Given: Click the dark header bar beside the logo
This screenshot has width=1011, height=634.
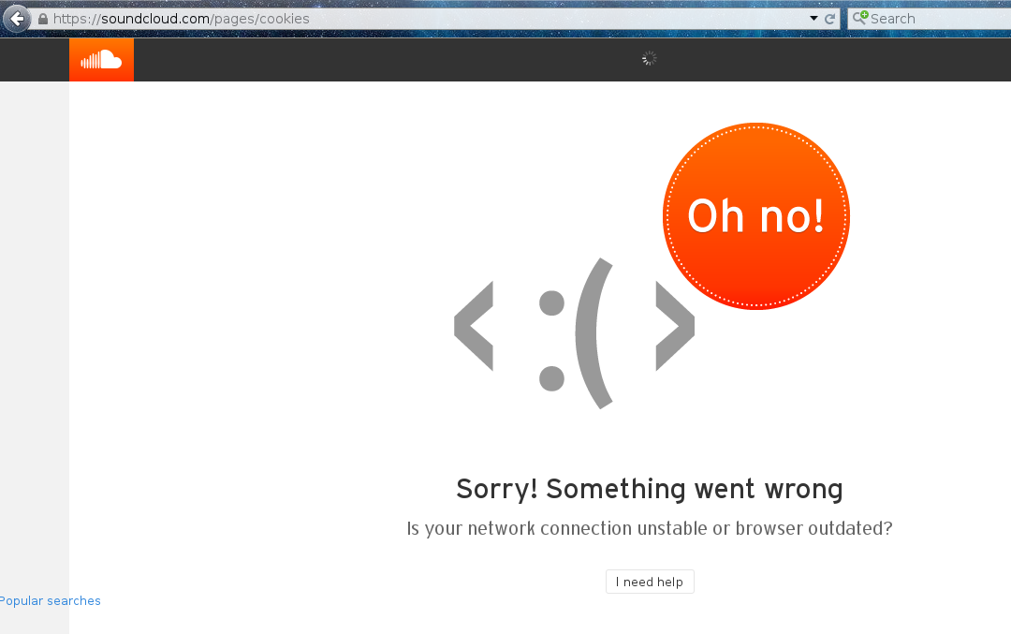Looking at the screenshot, I should point(387,59).
